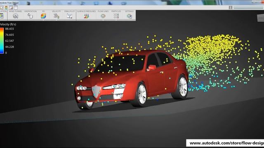
Task: Select the Velocity display icon
Action: [57, 16]
